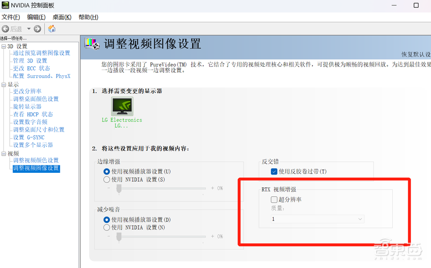Select 更改分辨率 in the sidebar
This screenshot has width=431, height=268.
click(x=26, y=91)
